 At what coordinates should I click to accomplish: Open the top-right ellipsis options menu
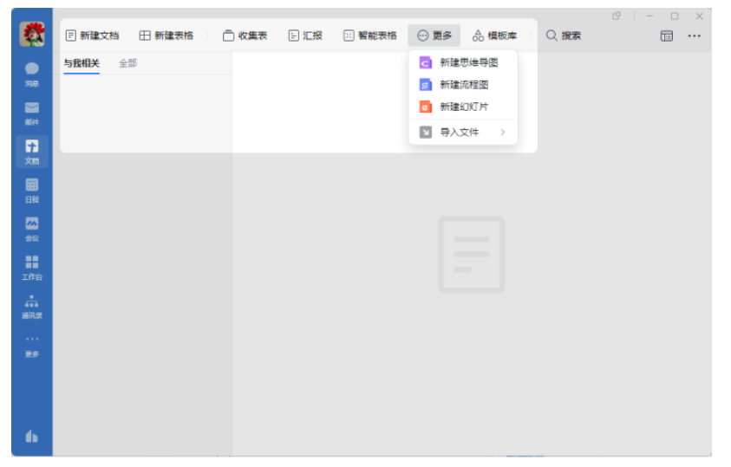point(695,36)
